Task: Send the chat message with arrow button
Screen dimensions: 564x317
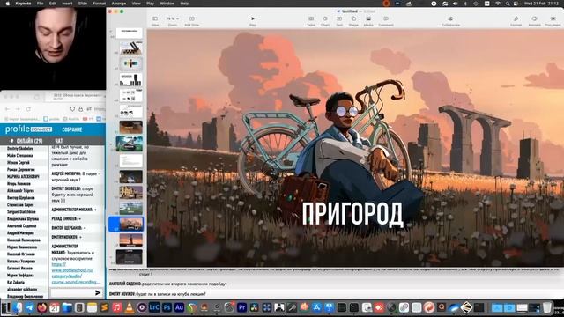Action: tap(98, 293)
